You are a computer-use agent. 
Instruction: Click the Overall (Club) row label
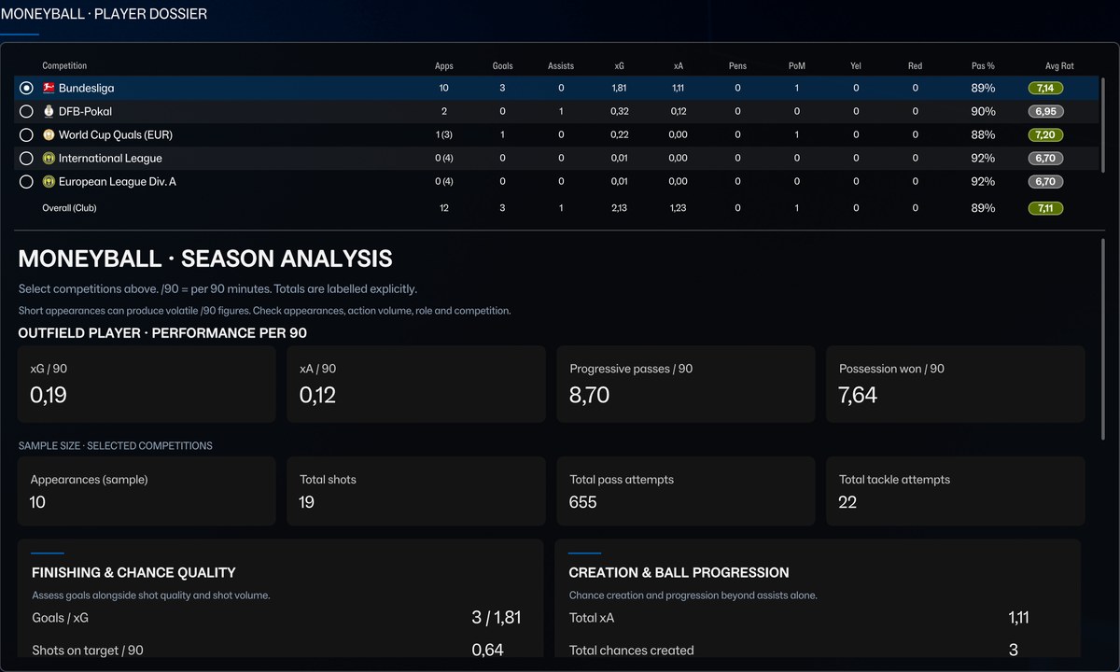point(69,208)
